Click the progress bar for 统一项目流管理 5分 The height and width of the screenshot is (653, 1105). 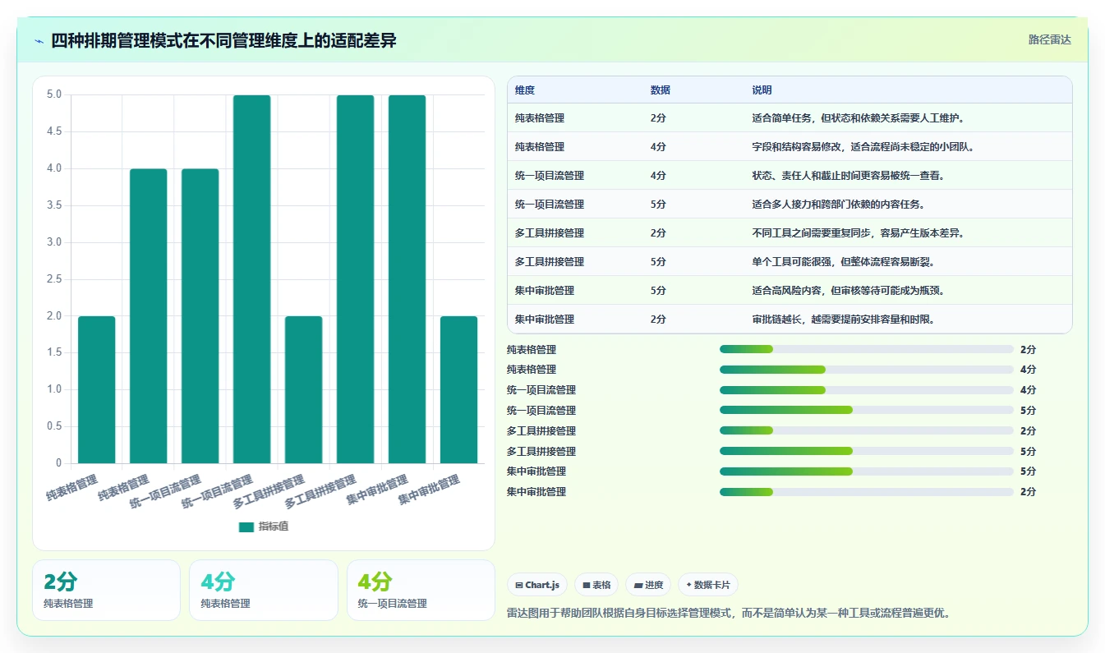pos(867,410)
